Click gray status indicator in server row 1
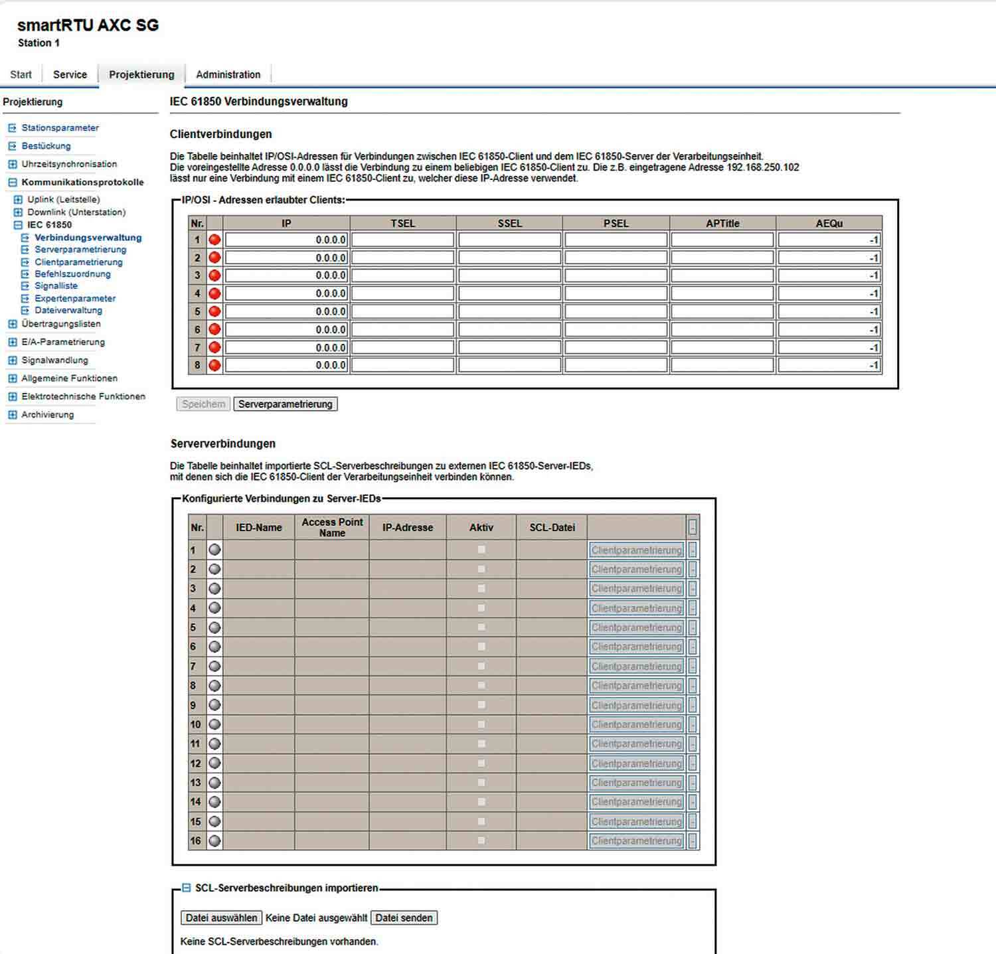The image size is (996, 954). 214,550
